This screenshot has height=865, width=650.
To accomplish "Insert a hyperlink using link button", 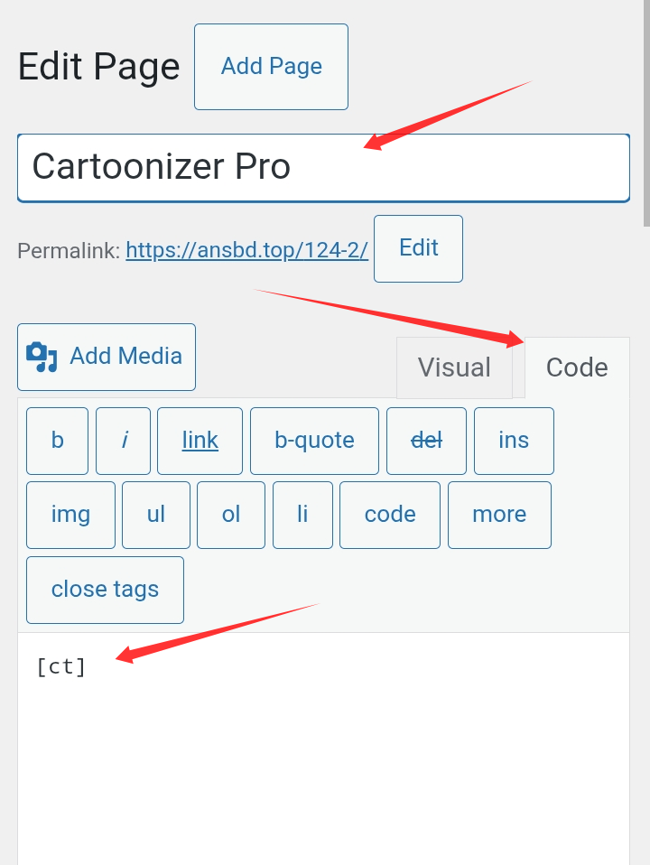I will pyautogui.click(x=200, y=441).
